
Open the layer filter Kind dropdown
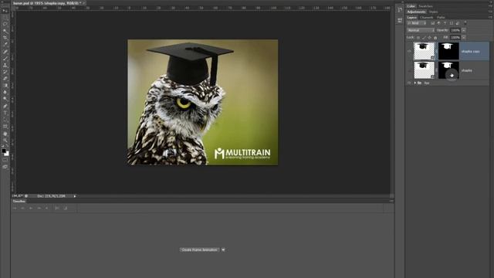coord(416,23)
